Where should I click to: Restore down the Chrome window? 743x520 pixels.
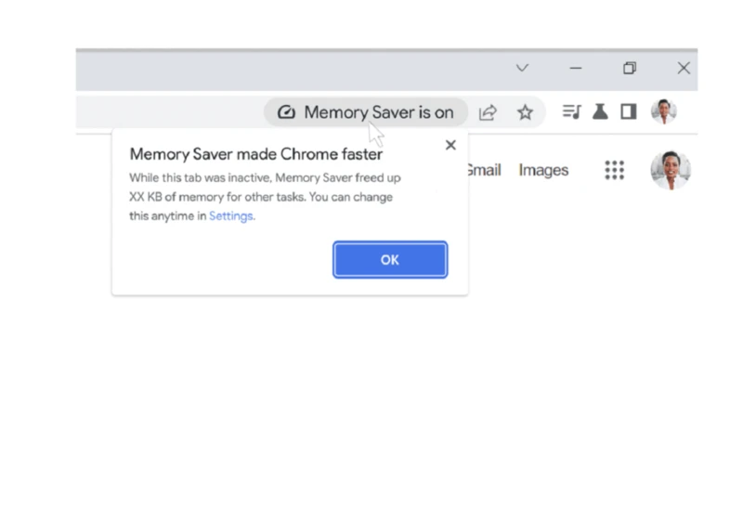[x=630, y=68]
